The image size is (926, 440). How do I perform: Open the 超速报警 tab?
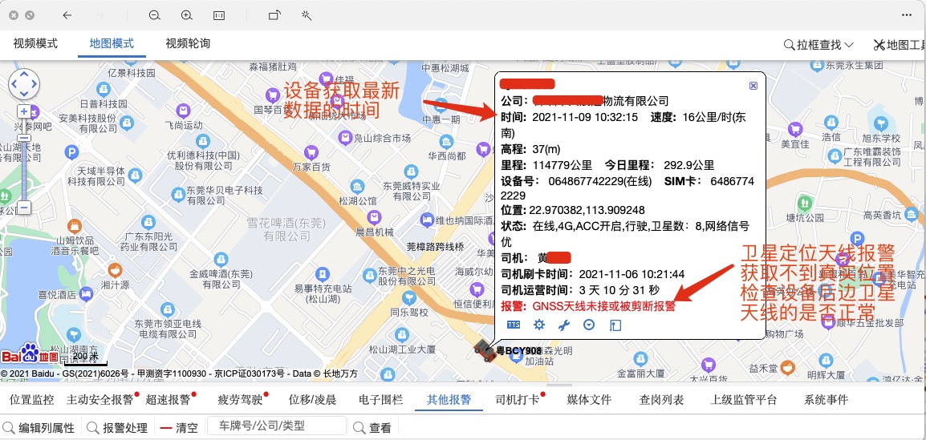(169, 400)
